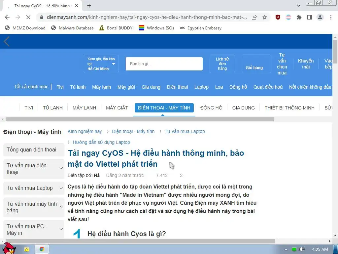Select Laptop in blue category bar
The height and width of the screenshot is (254, 338).
pyautogui.click(x=201, y=87)
